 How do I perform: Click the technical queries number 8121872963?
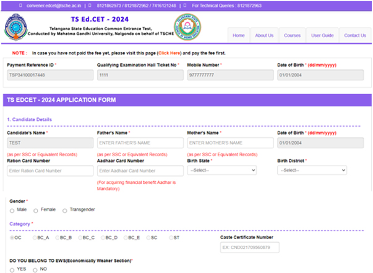249,6
